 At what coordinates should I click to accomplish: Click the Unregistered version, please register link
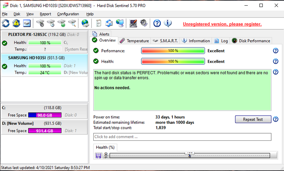[222, 24]
